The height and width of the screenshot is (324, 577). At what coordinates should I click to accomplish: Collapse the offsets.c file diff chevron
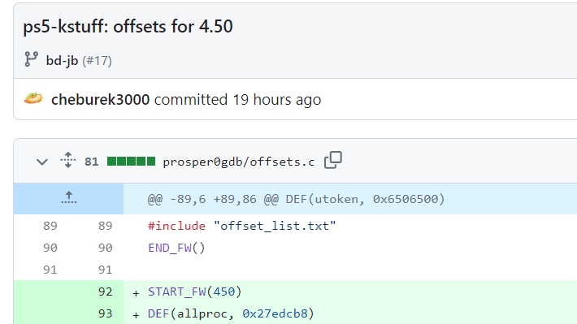tap(42, 162)
